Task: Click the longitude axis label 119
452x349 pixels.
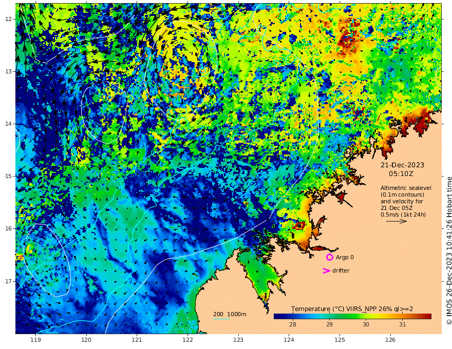Action: click(x=35, y=340)
